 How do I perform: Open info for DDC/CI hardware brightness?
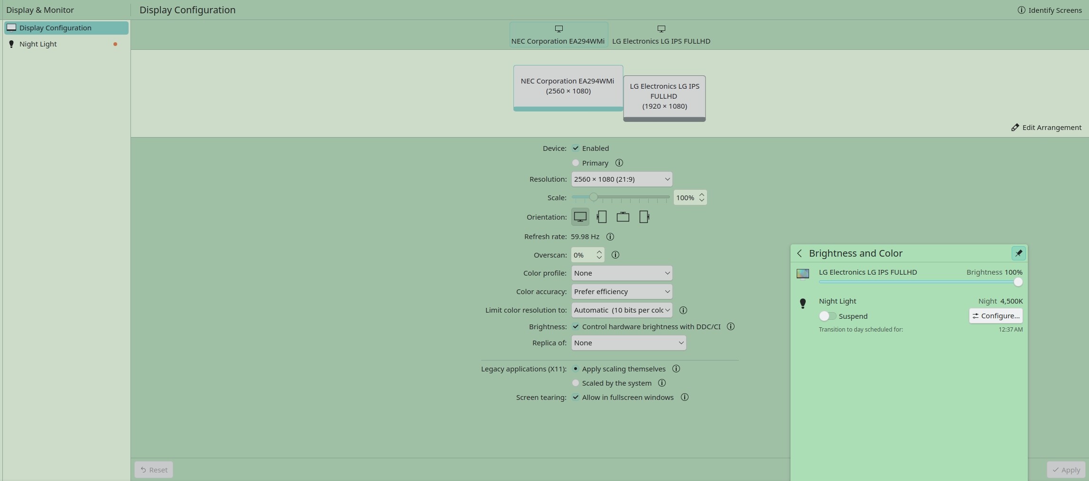point(731,327)
